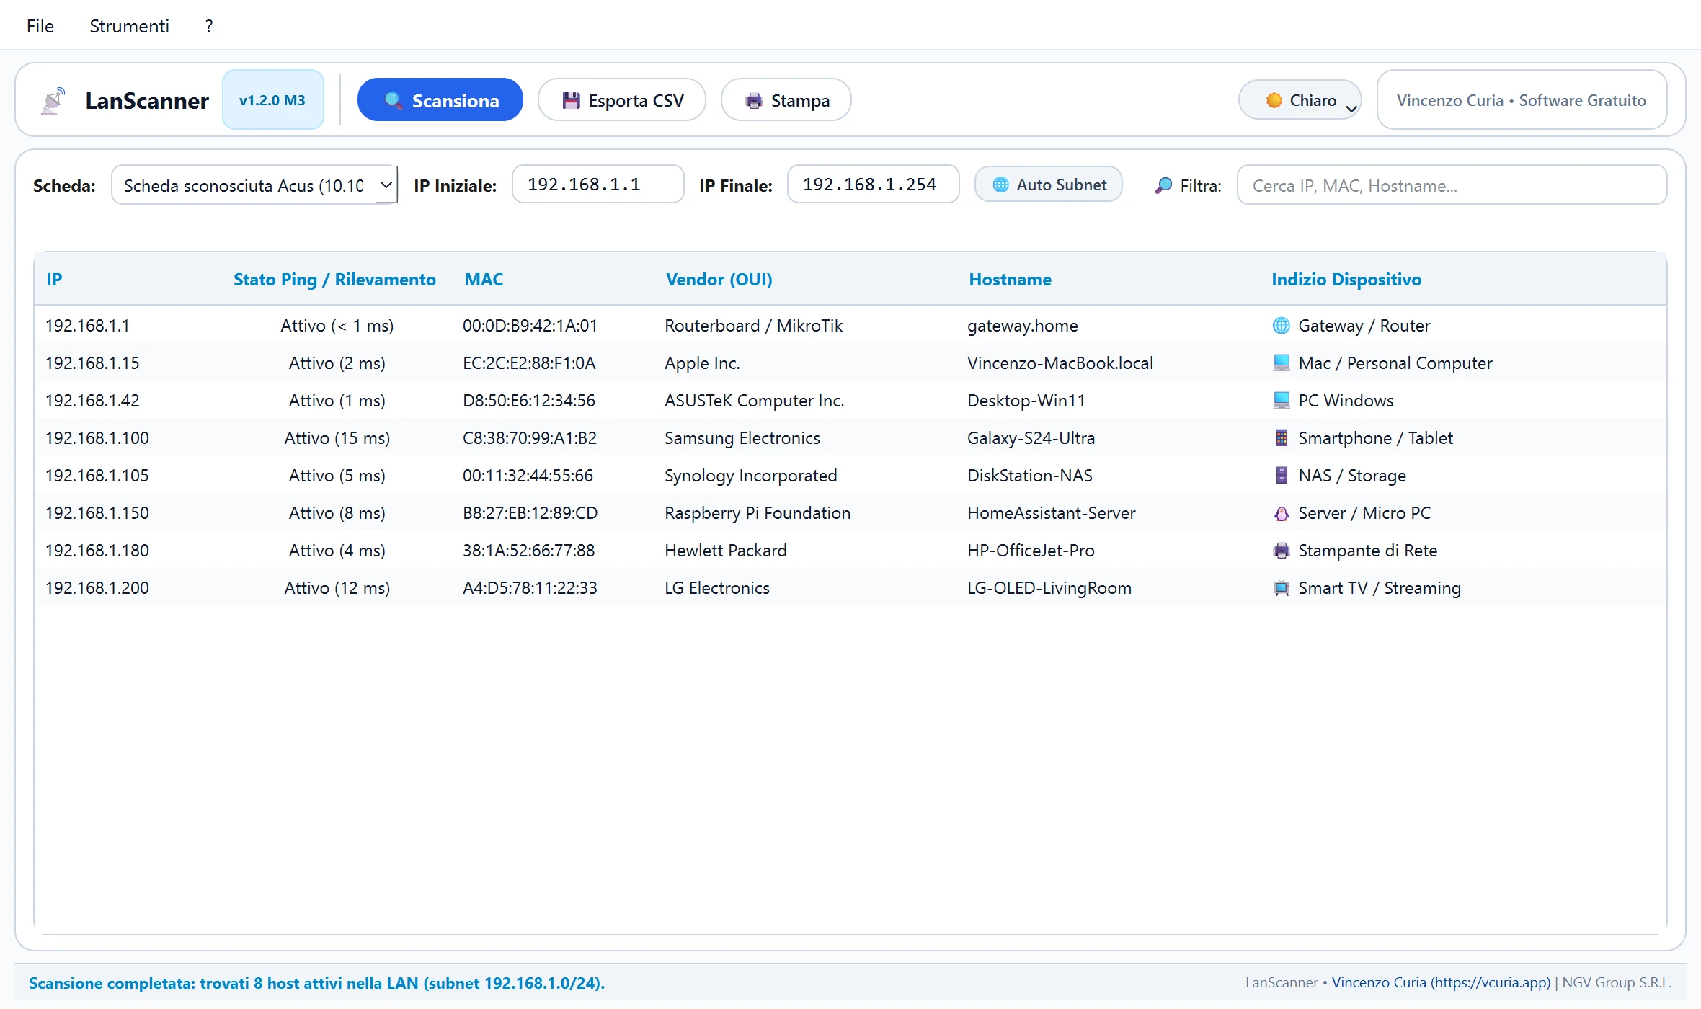Image resolution: width=1701 pixels, height=1009 pixels.
Task: Select the 192.168.1.200 IP cell
Action: tap(97, 588)
